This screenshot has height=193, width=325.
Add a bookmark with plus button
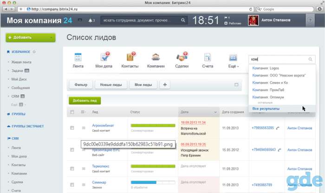pyautogui.click(x=21, y=9)
